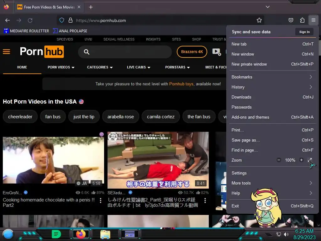Open options dots for EroGroN video
321x241 pixels.
[x=101, y=201]
